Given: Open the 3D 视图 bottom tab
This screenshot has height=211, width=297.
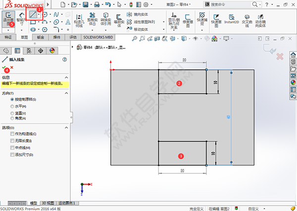Looking at the screenshot, I should coord(48,203).
